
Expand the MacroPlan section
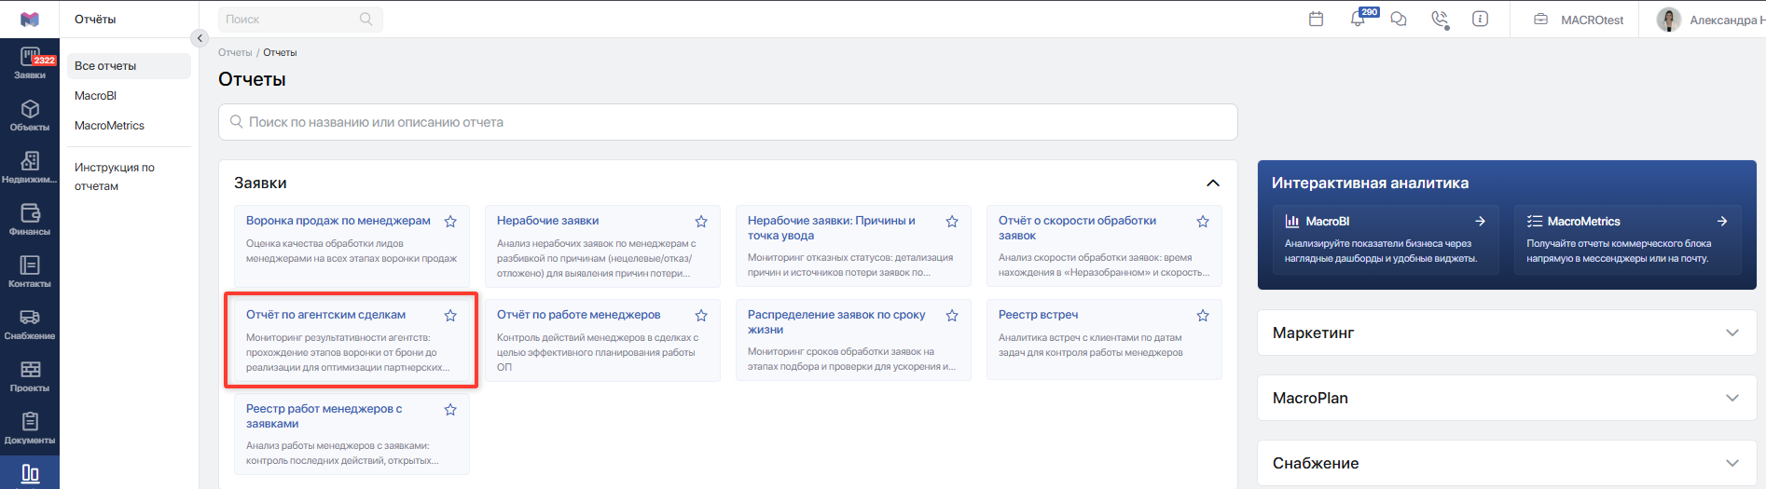pos(1507,398)
